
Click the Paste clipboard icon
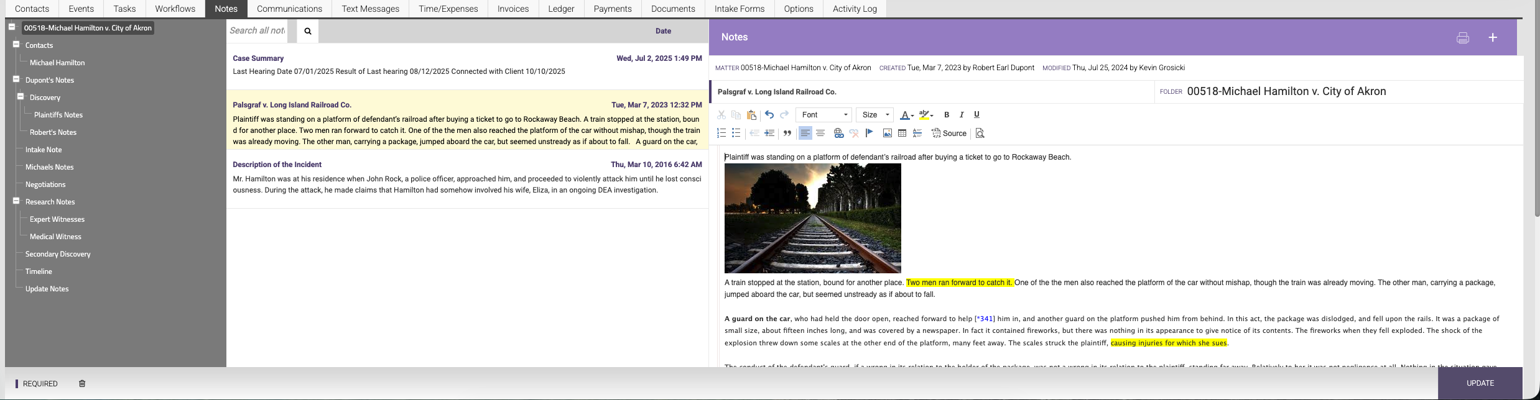(751, 115)
